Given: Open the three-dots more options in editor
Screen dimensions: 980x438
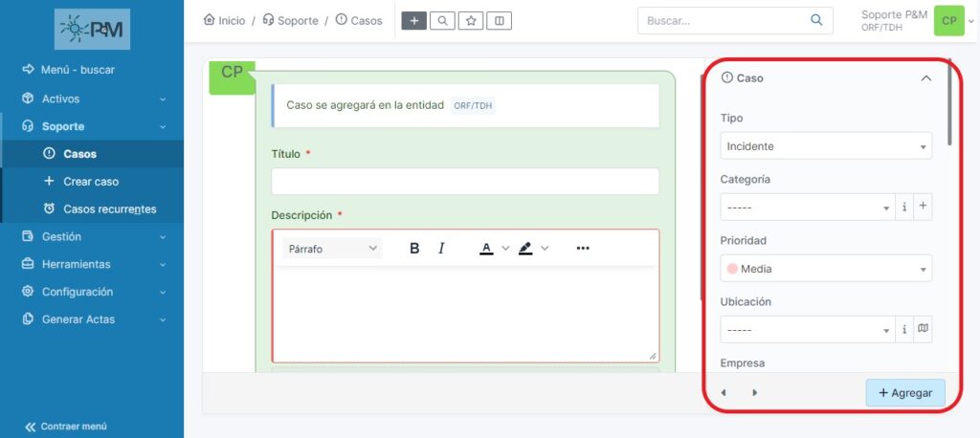Looking at the screenshot, I should (583, 249).
